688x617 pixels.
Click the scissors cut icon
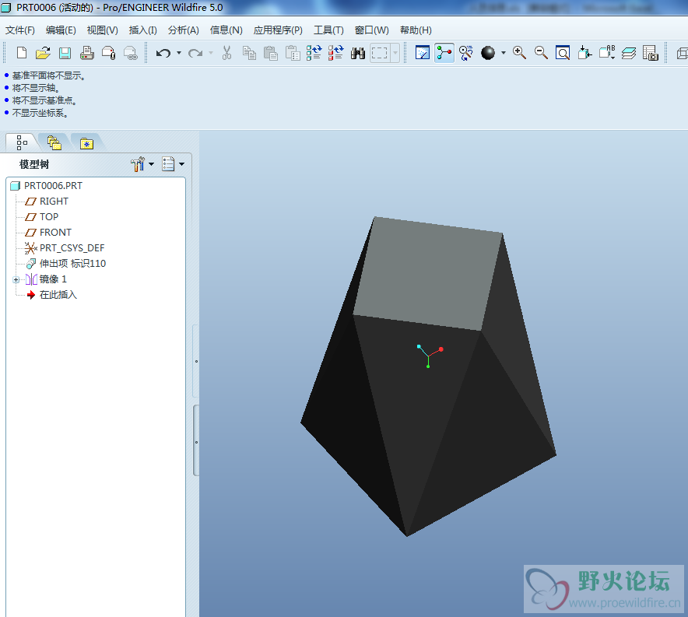[x=226, y=53]
